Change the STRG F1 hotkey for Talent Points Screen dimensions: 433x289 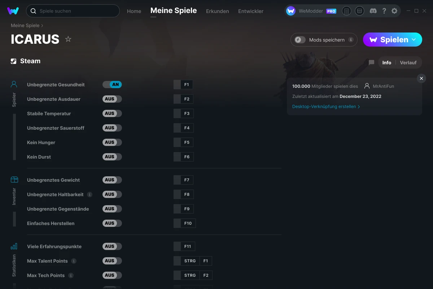click(193, 261)
